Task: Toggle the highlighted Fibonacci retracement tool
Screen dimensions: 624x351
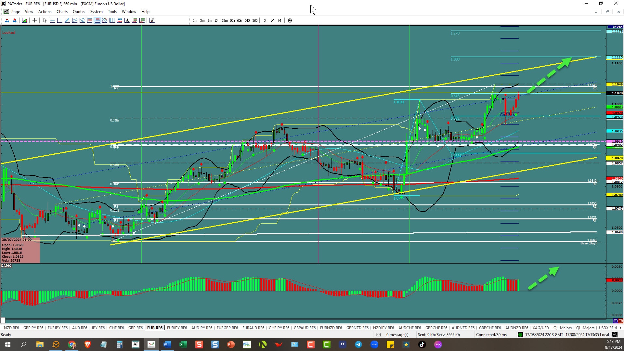Action: [x=97, y=20]
